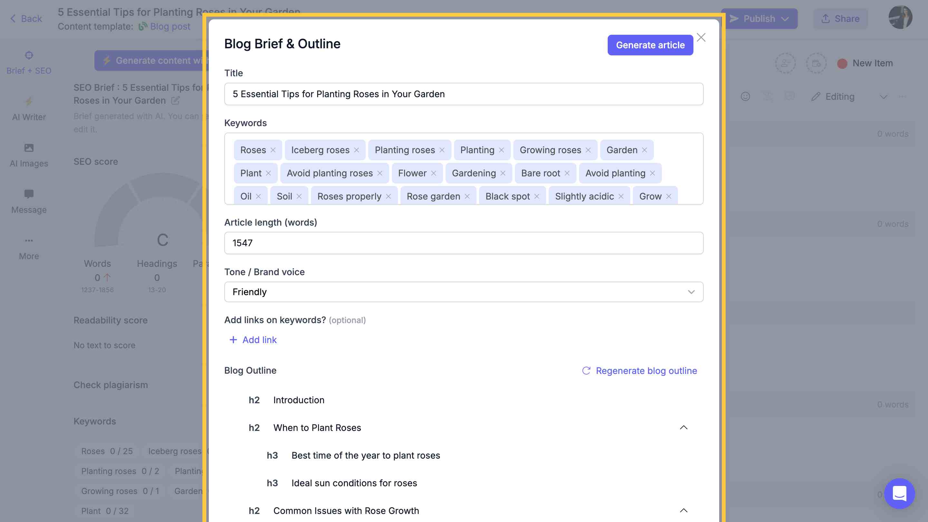
Task: Click the Share button
Action: 840,19
